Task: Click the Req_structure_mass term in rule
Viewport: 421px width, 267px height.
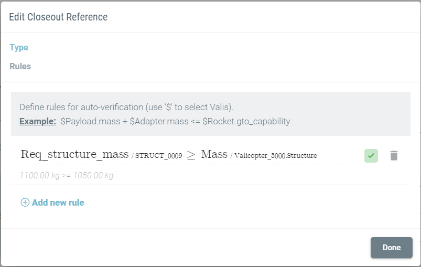Action: (x=74, y=154)
